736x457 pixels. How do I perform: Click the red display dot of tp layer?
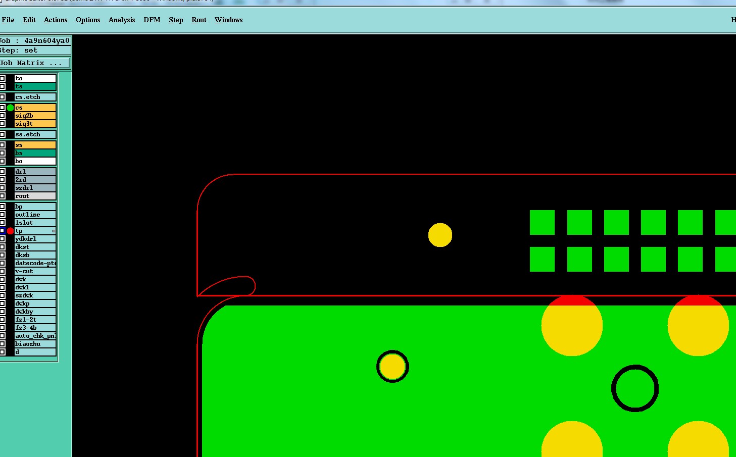click(10, 231)
